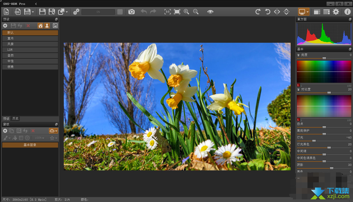
Task: Open SNS project file icon
Action: [x=18, y=12]
